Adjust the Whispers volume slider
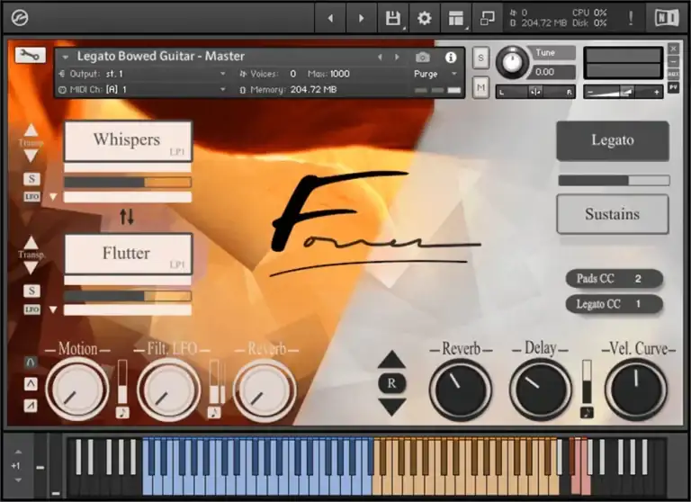Viewport: 691px width, 502px height. (x=128, y=182)
